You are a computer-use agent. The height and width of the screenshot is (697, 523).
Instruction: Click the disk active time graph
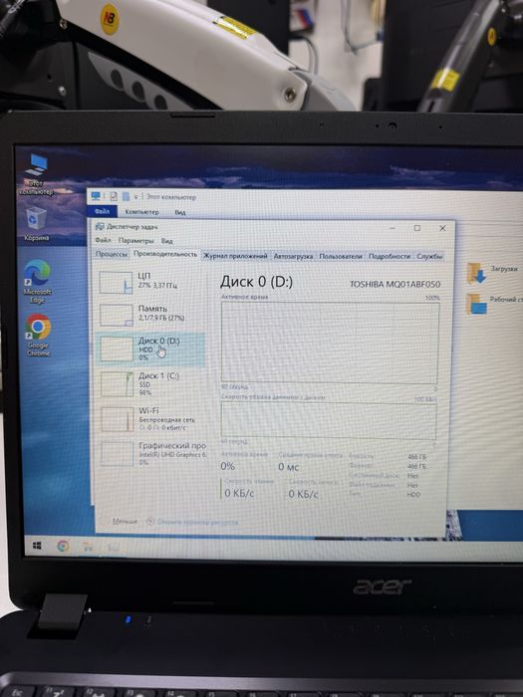coord(330,343)
